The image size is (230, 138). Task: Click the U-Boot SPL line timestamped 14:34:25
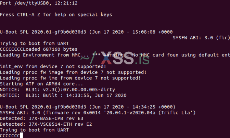[88, 106]
